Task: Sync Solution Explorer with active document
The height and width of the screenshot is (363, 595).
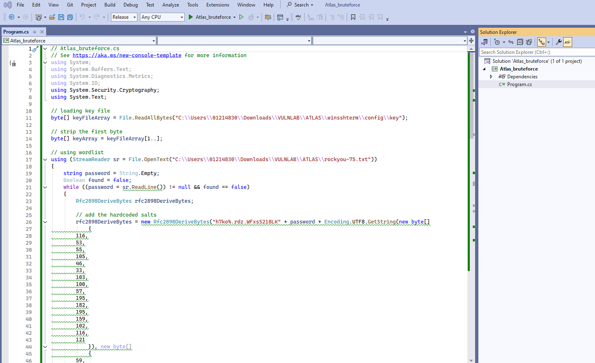Action: coord(511,42)
